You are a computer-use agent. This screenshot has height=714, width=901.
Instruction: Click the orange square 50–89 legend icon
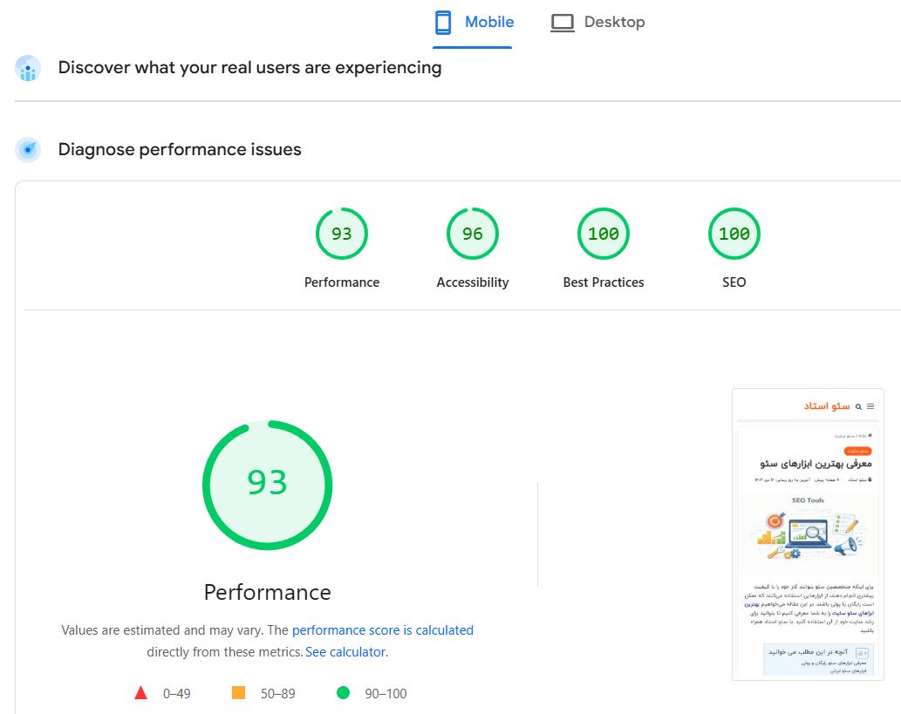(x=238, y=693)
